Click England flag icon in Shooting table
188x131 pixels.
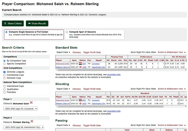(x=80, y=103)
